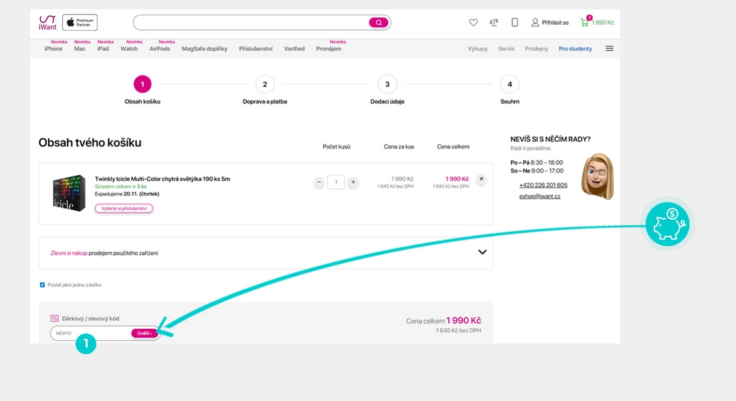Expand the 'Zlevni si nákup' section
Viewport: 736px width, 401px height.
point(481,253)
